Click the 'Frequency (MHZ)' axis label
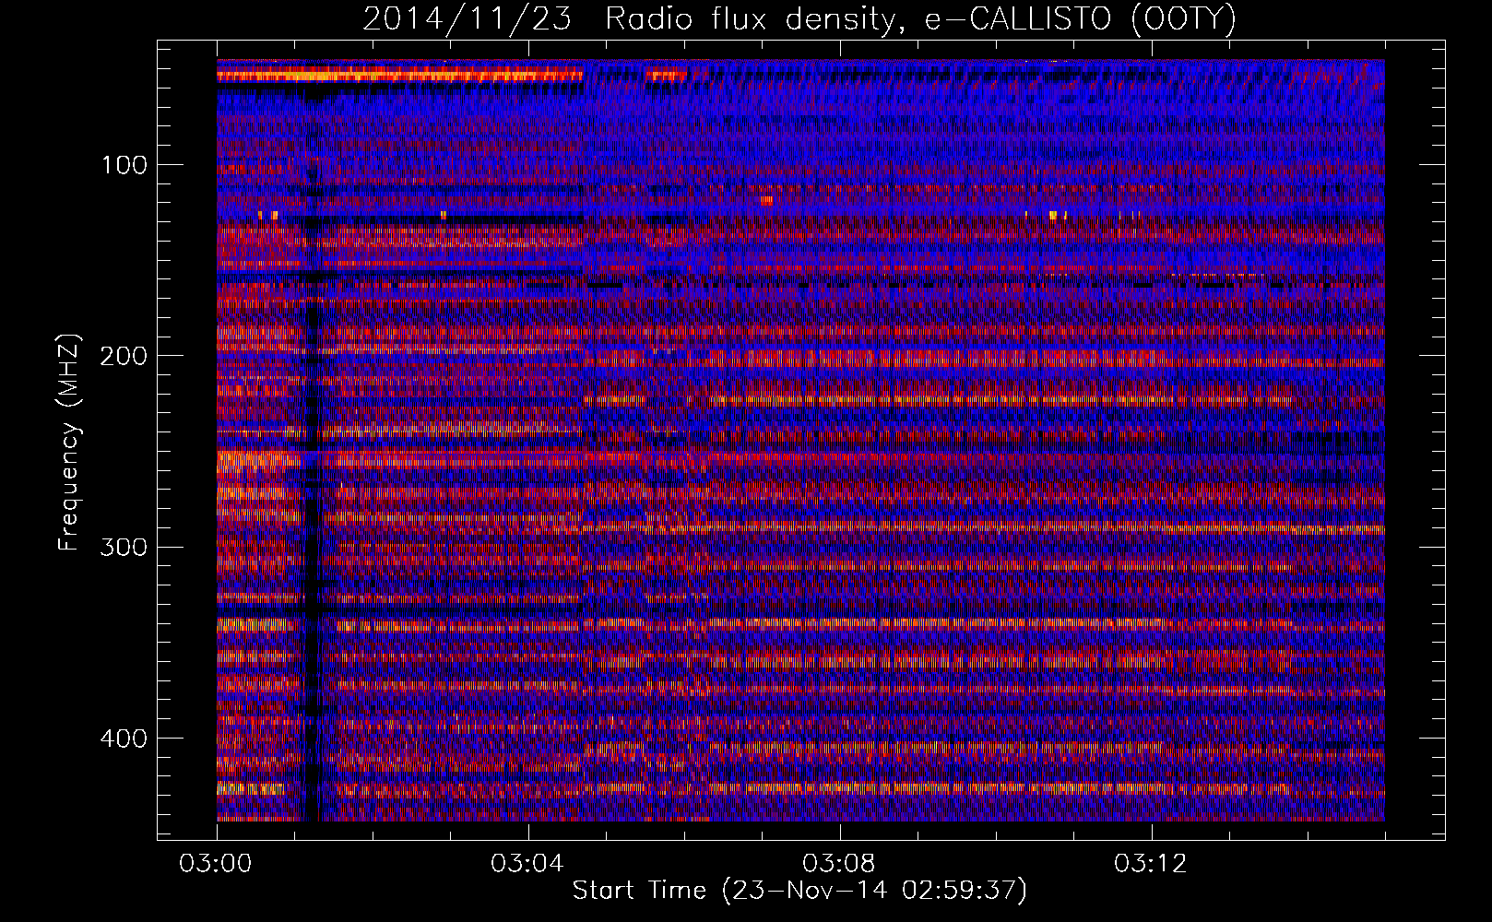 (69, 443)
